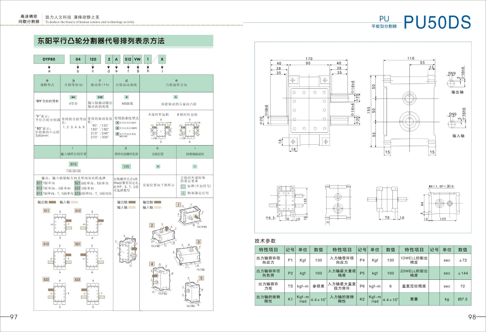This screenshot has width=486, height=332.
Task: Click the 标准(不加符号) green box
Action: [x=183, y=186]
